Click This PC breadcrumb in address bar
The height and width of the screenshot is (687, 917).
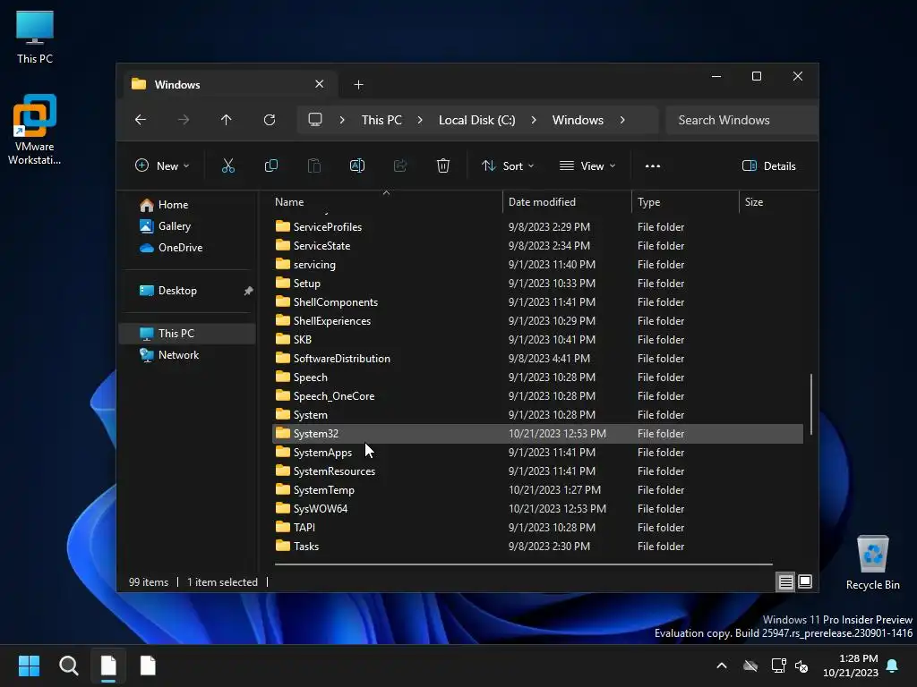coord(381,120)
